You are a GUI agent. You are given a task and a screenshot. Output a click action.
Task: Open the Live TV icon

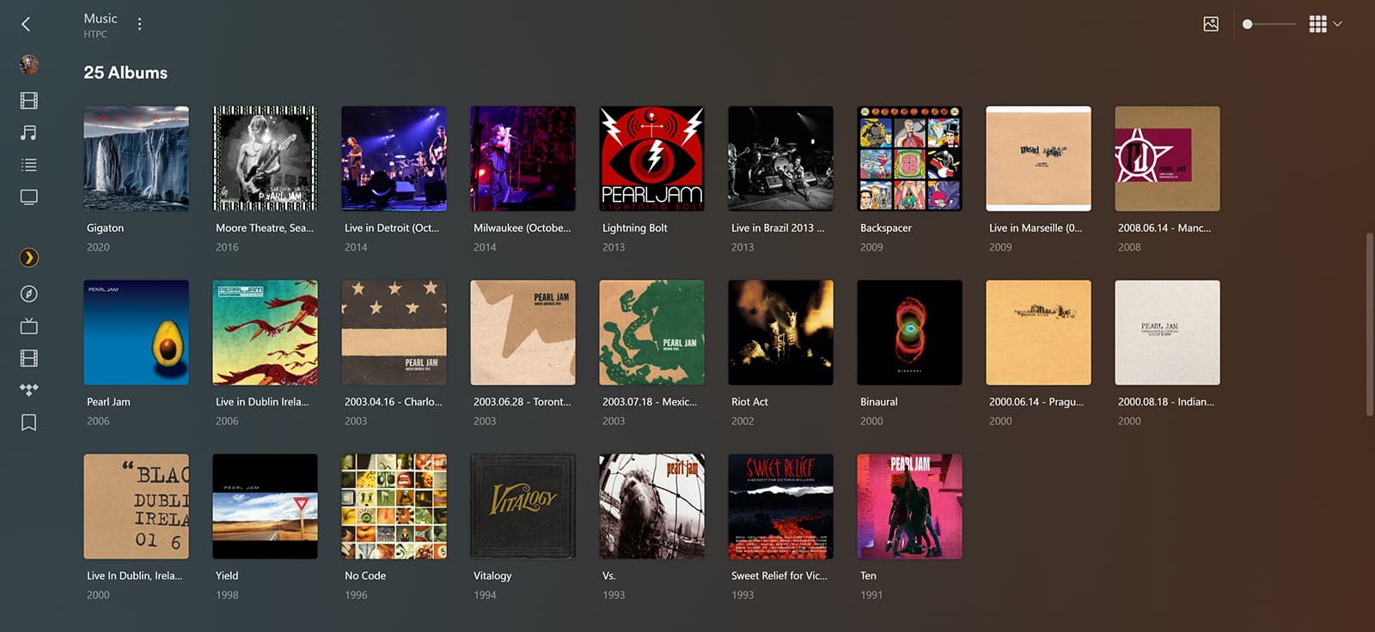pyautogui.click(x=28, y=326)
